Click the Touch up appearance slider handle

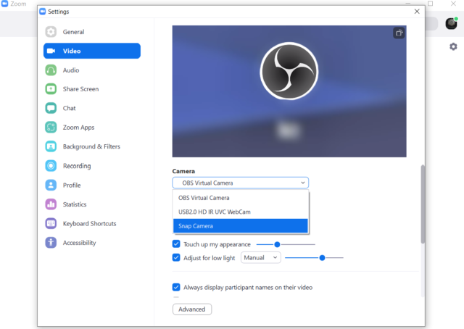[277, 244]
